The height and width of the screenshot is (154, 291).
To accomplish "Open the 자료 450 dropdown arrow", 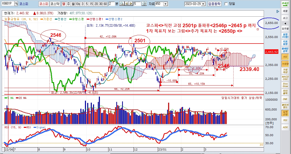I will 166,4.
